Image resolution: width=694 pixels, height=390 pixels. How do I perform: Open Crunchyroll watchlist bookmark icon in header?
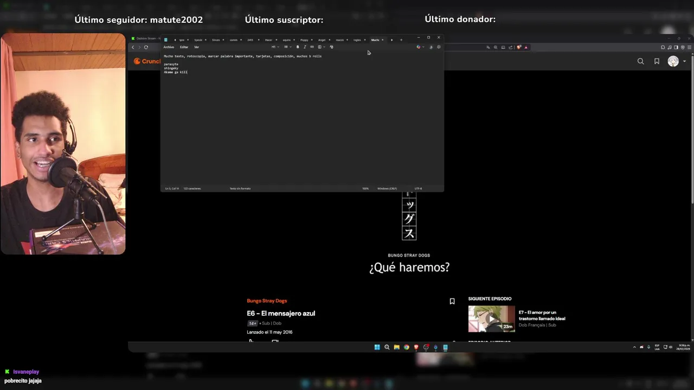coord(657,61)
